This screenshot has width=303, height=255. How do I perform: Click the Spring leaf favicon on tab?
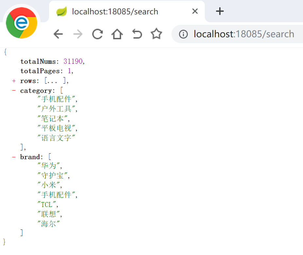62,11
